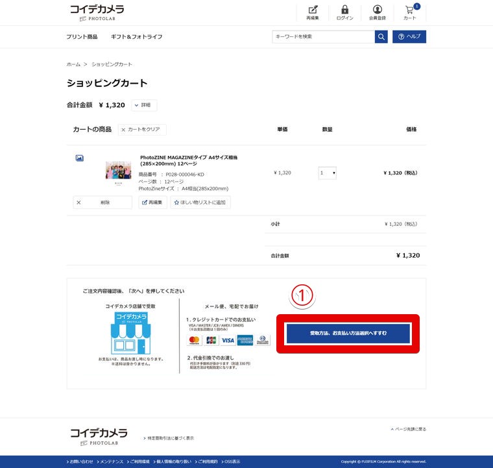The height and width of the screenshot is (468, 493).
Task: Click the 会員登録 person icon
Action: (x=378, y=11)
